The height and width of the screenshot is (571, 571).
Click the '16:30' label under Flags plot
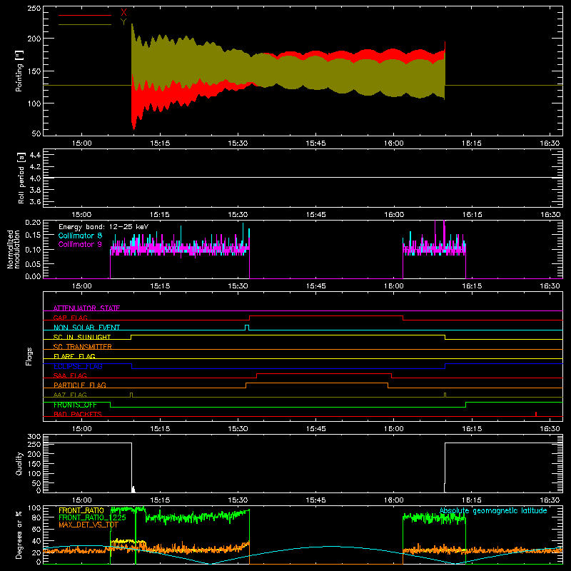[x=550, y=429]
